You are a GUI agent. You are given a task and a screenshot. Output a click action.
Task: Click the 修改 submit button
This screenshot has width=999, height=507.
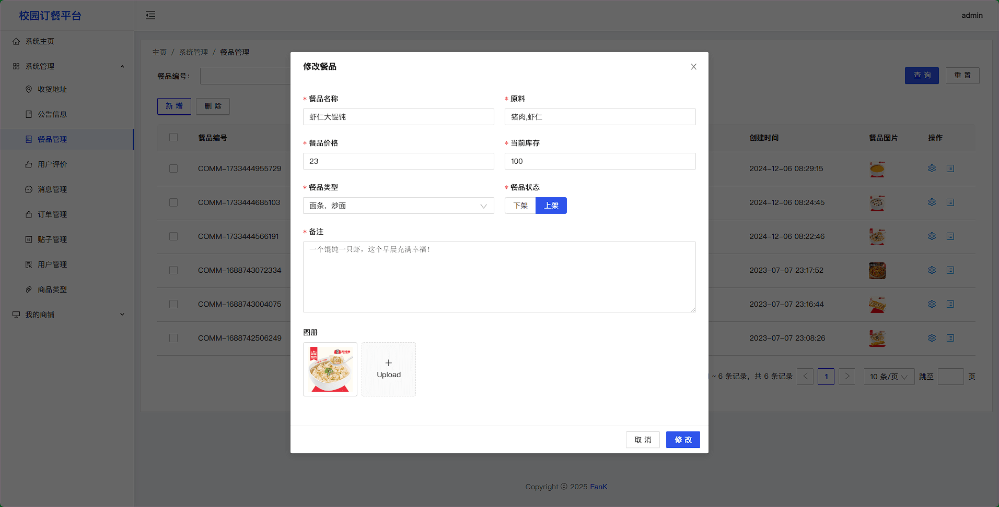pos(682,440)
